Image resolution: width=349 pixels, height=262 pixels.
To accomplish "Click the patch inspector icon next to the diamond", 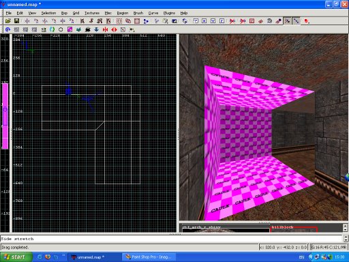I will [269, 21].
